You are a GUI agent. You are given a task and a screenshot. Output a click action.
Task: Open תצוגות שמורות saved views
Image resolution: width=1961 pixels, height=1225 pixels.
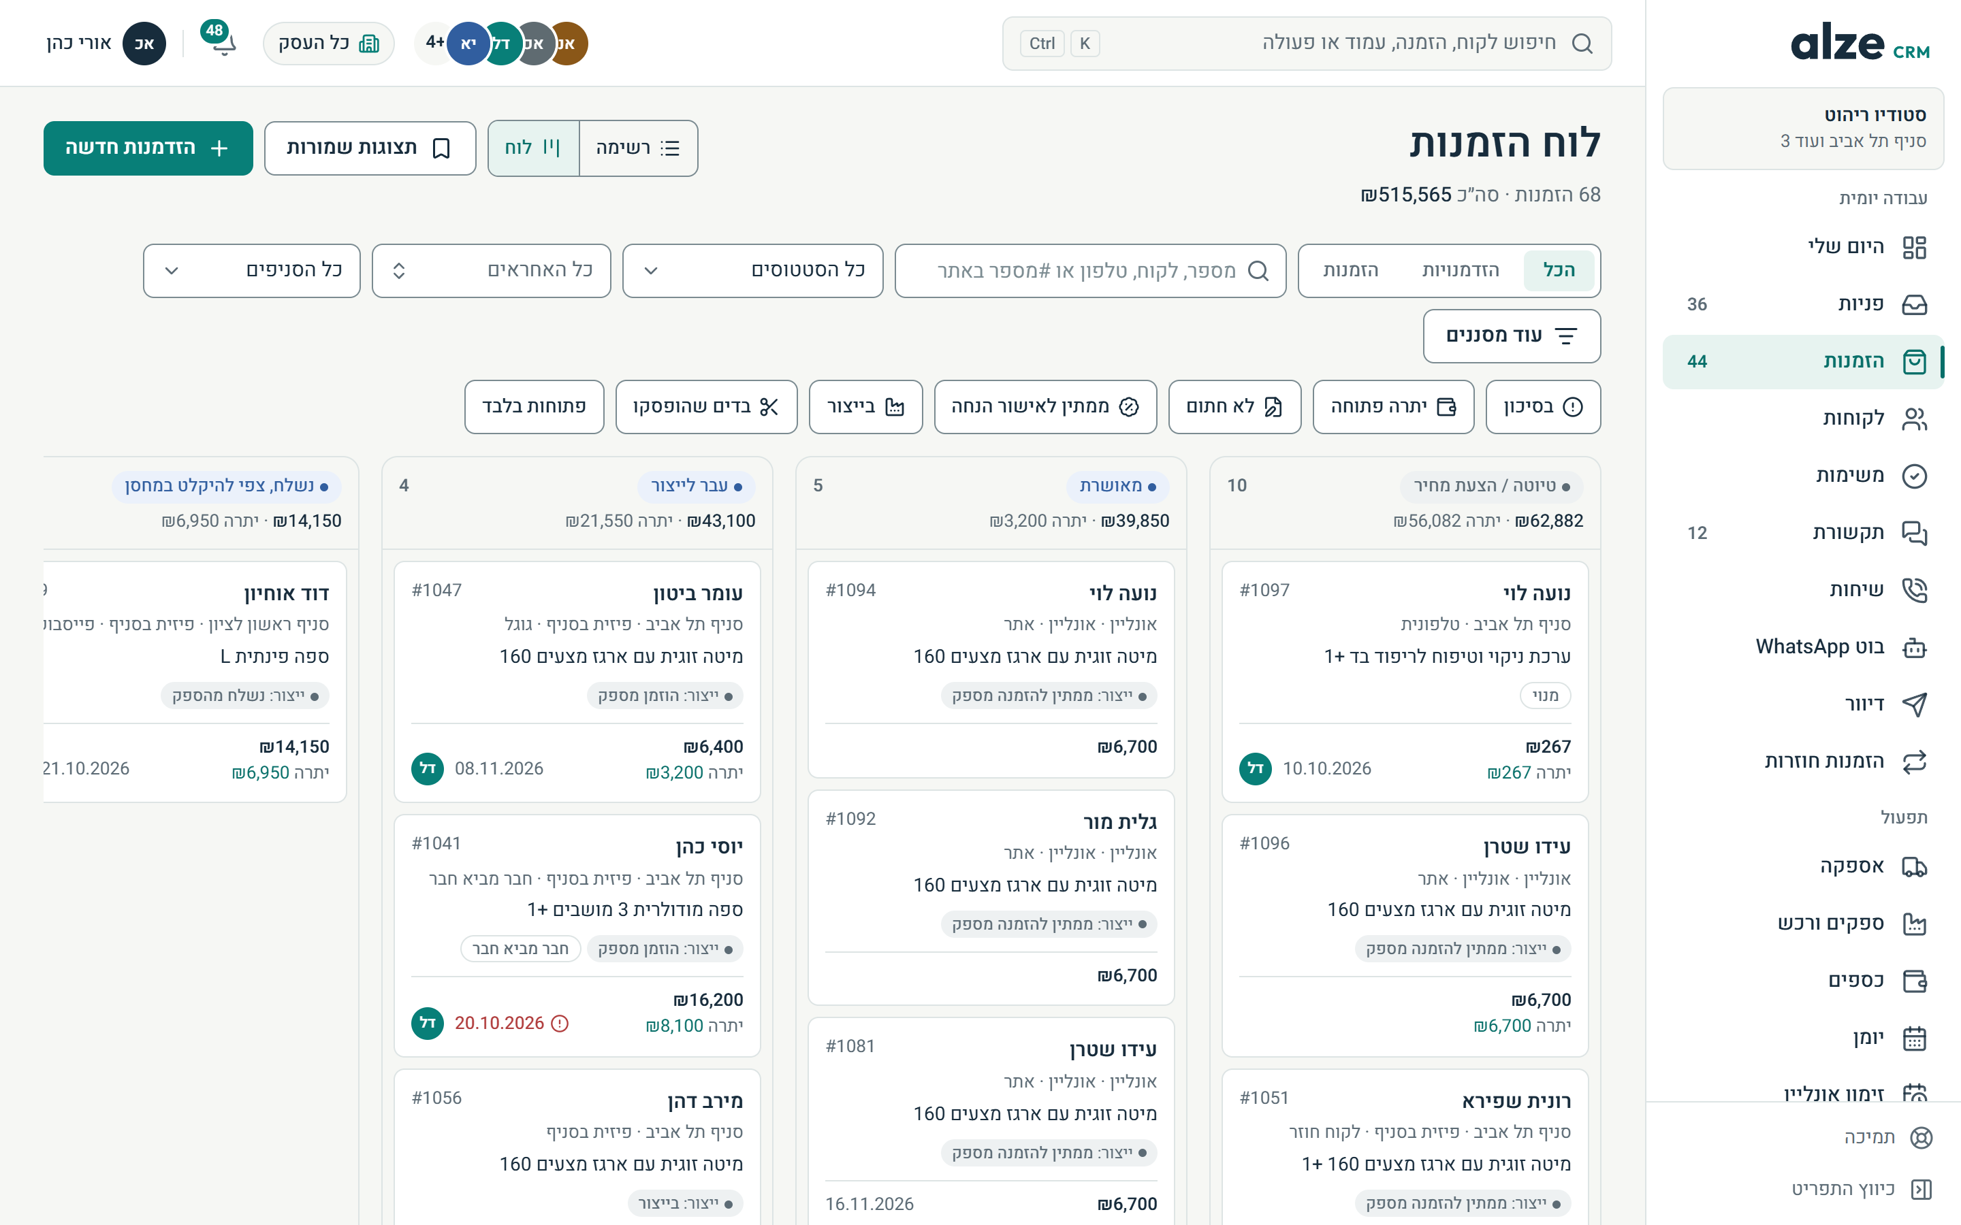click(370, 148)
